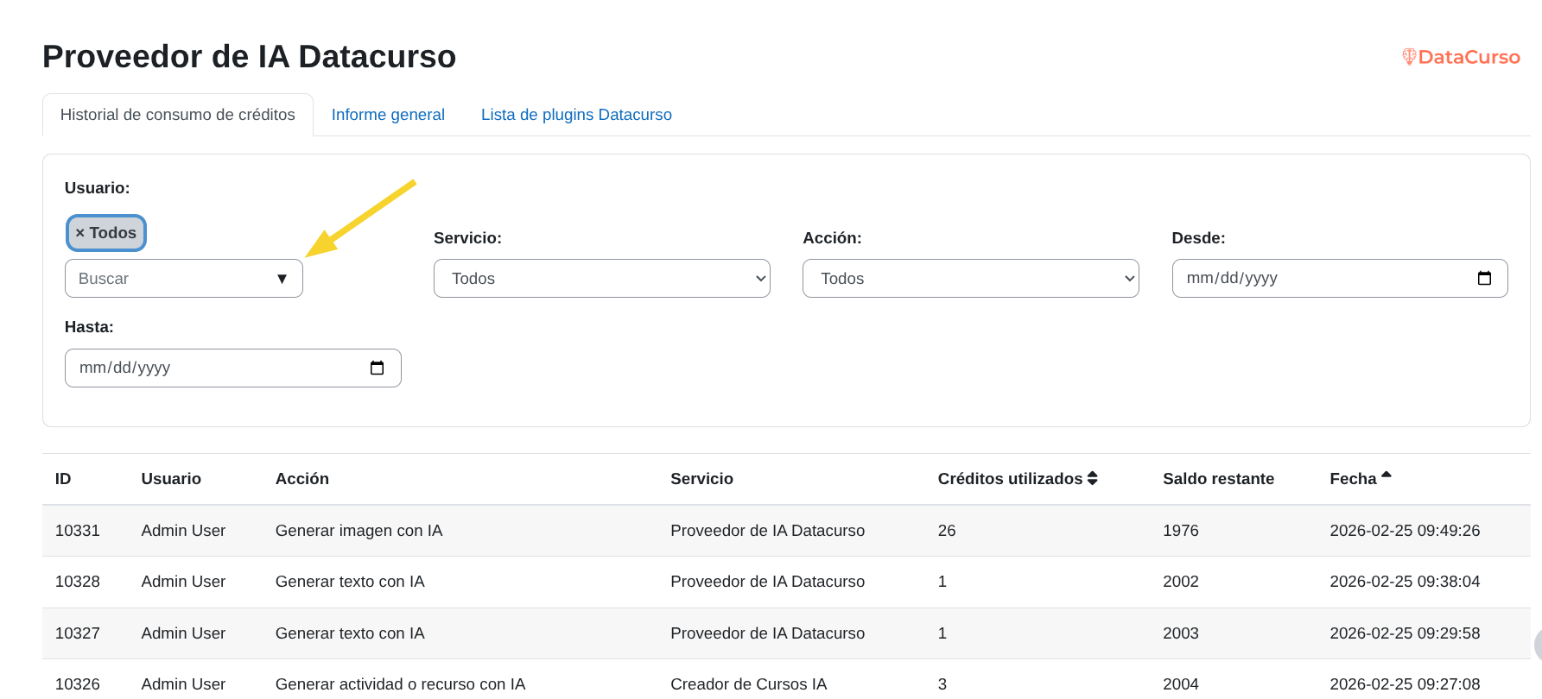Focus the Hasta date field
Screen dimensions: 1542x699
click(x=216, y=368)
